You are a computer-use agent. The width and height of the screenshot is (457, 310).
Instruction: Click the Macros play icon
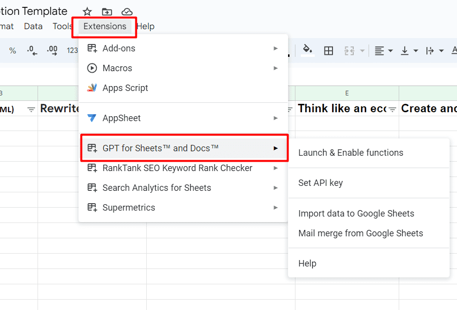point(92,68)
